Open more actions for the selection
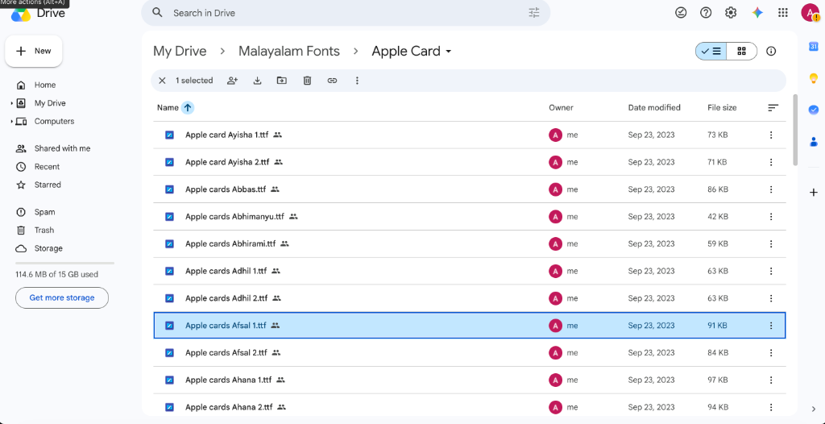The height and width of the screenshot is (424, 825). click(x=357, y=81)
